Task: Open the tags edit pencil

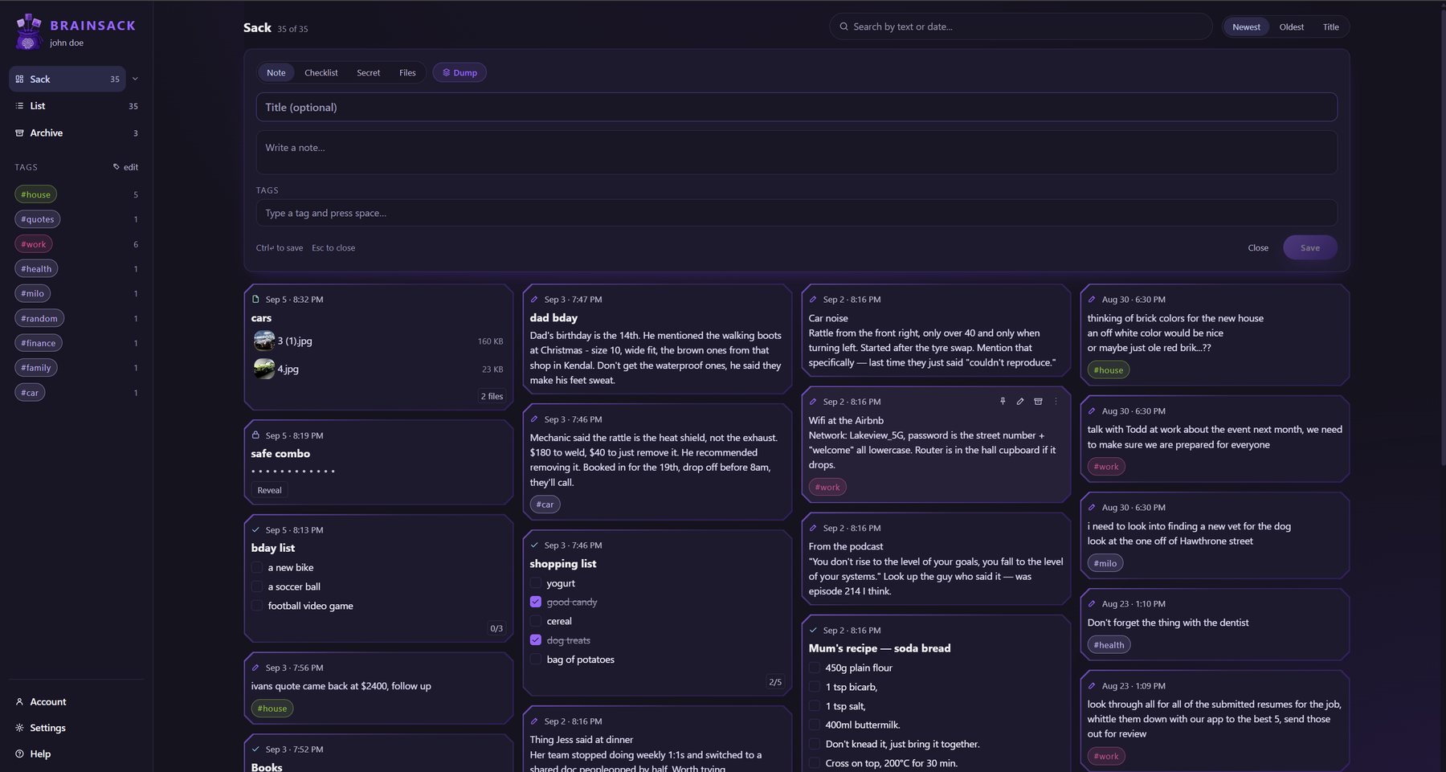Action: (x=125, y=167)
